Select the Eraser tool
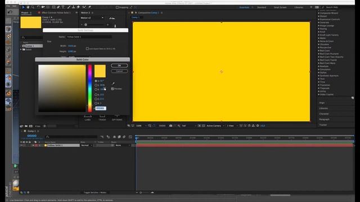The width and height of the screenshot is (360, 202). pyautogui.click(x=78, y=7)
